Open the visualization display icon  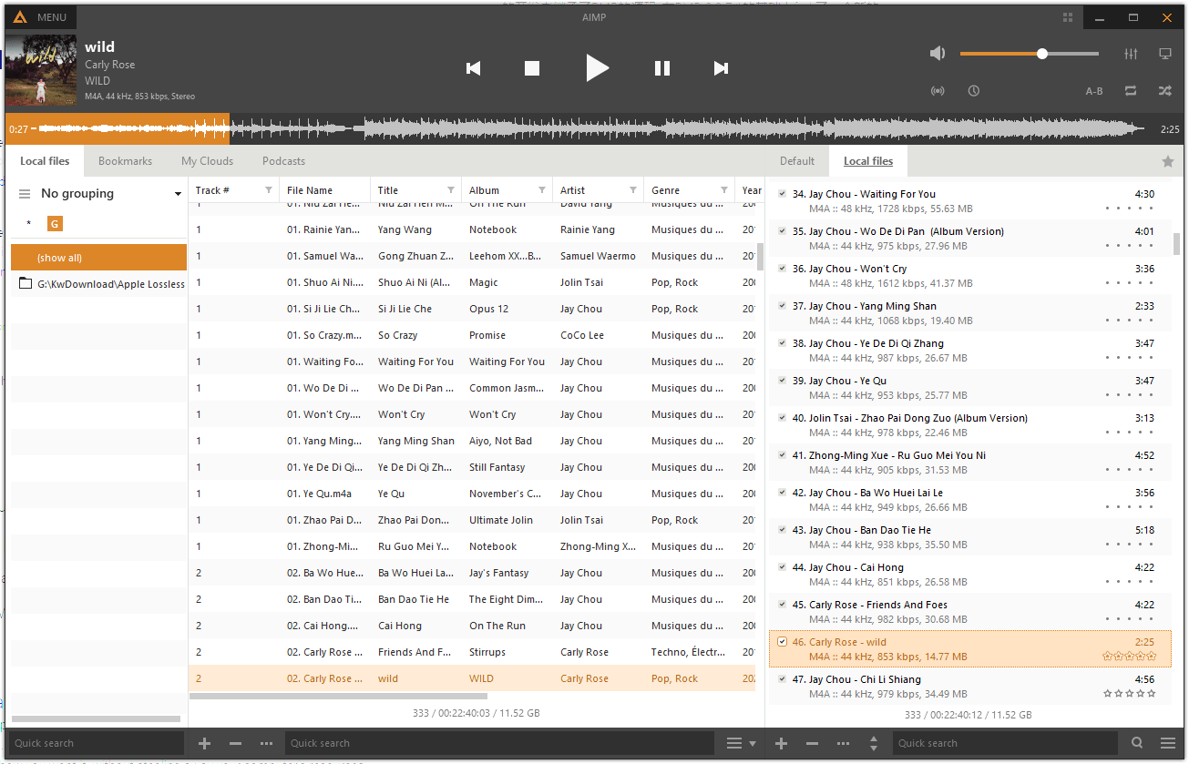[1165, 54]
